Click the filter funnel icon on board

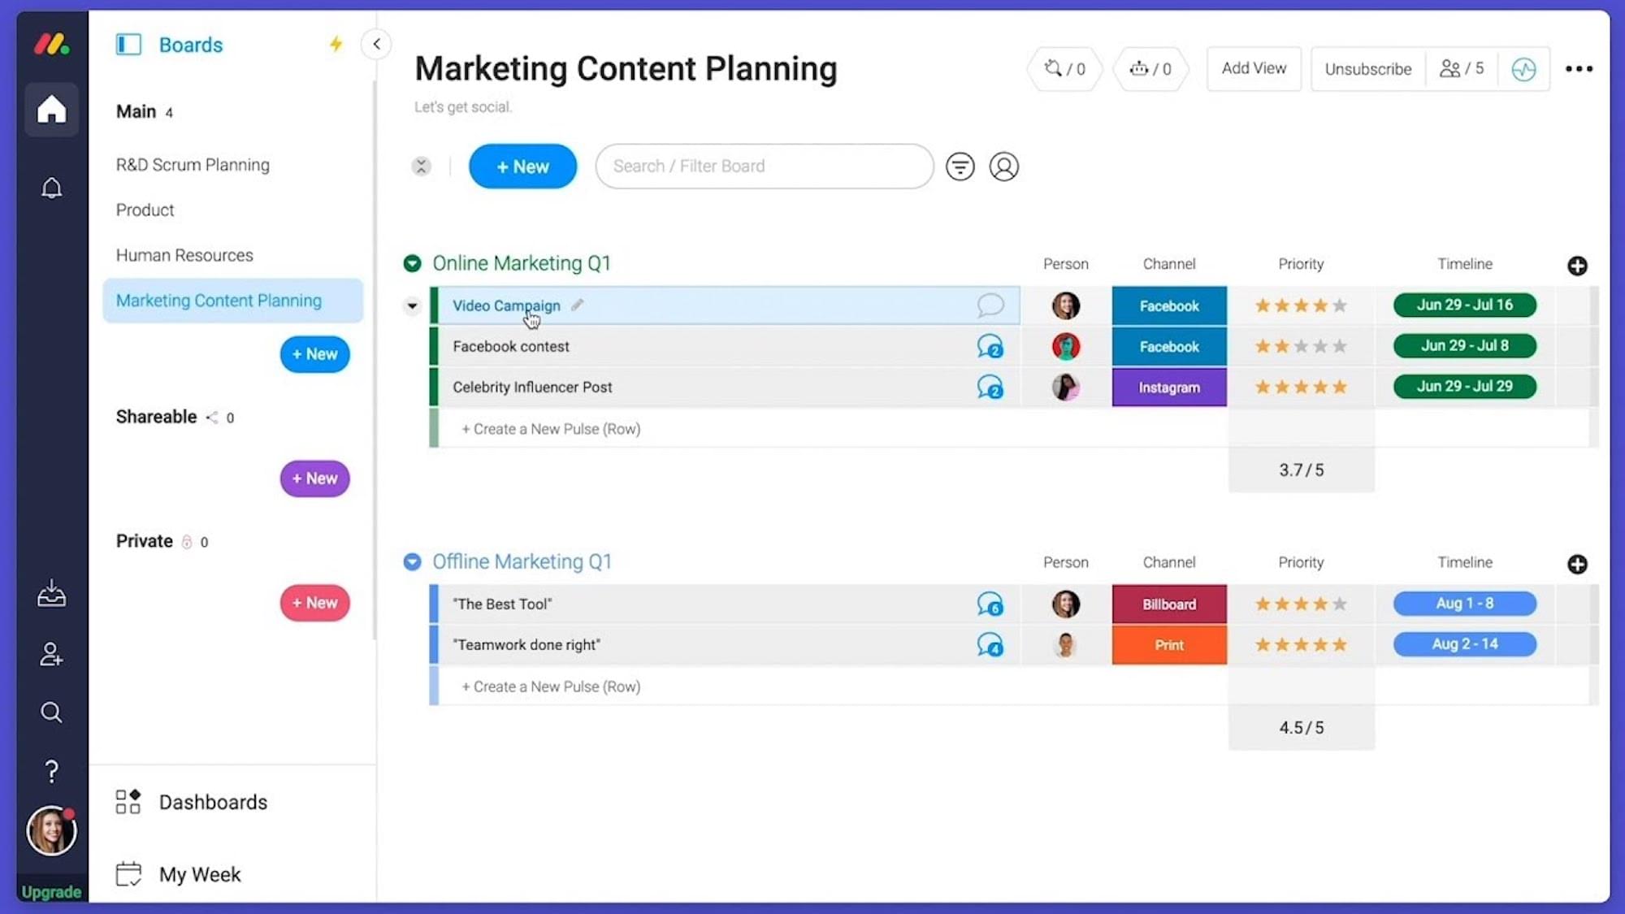[x=960, y=167]
